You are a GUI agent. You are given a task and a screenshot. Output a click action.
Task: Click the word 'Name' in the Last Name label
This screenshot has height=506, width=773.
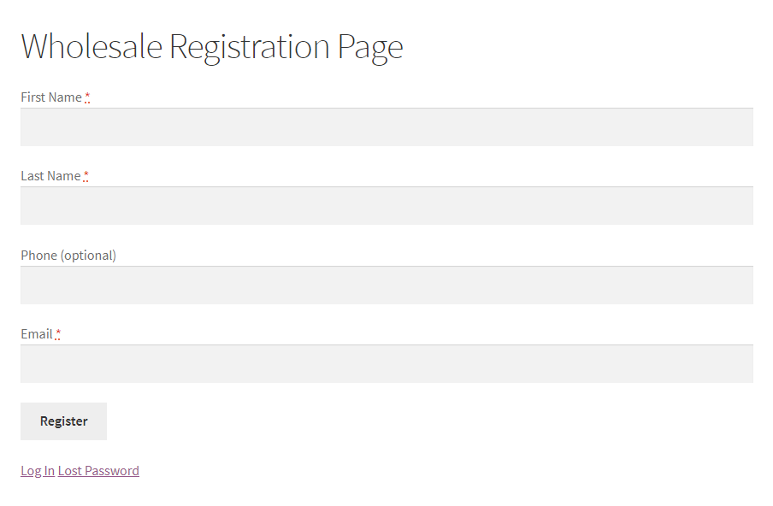[64, 176]
